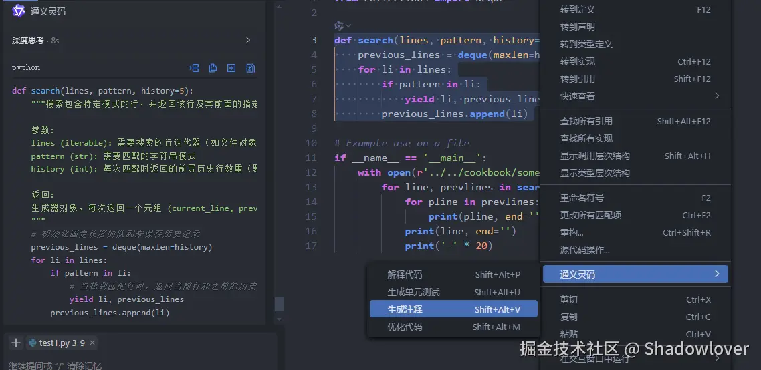
Task: Choose 生成单元测试 in submenu
Action: pyautogui.click(x=453, y=292)
